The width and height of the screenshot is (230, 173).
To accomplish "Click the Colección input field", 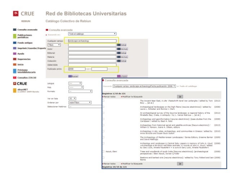I will pyautogui.click(x=92, y=61).
